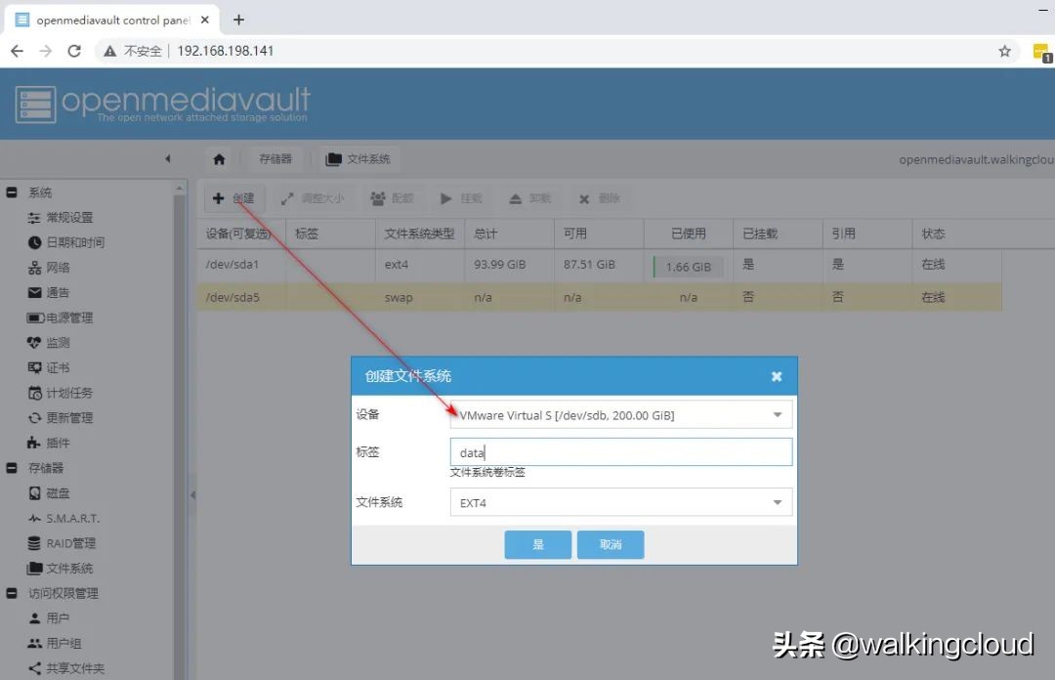This screenshot has width=1055, height=680.
Task: Sort by 已使用 column header
Action: click(689, 234)
